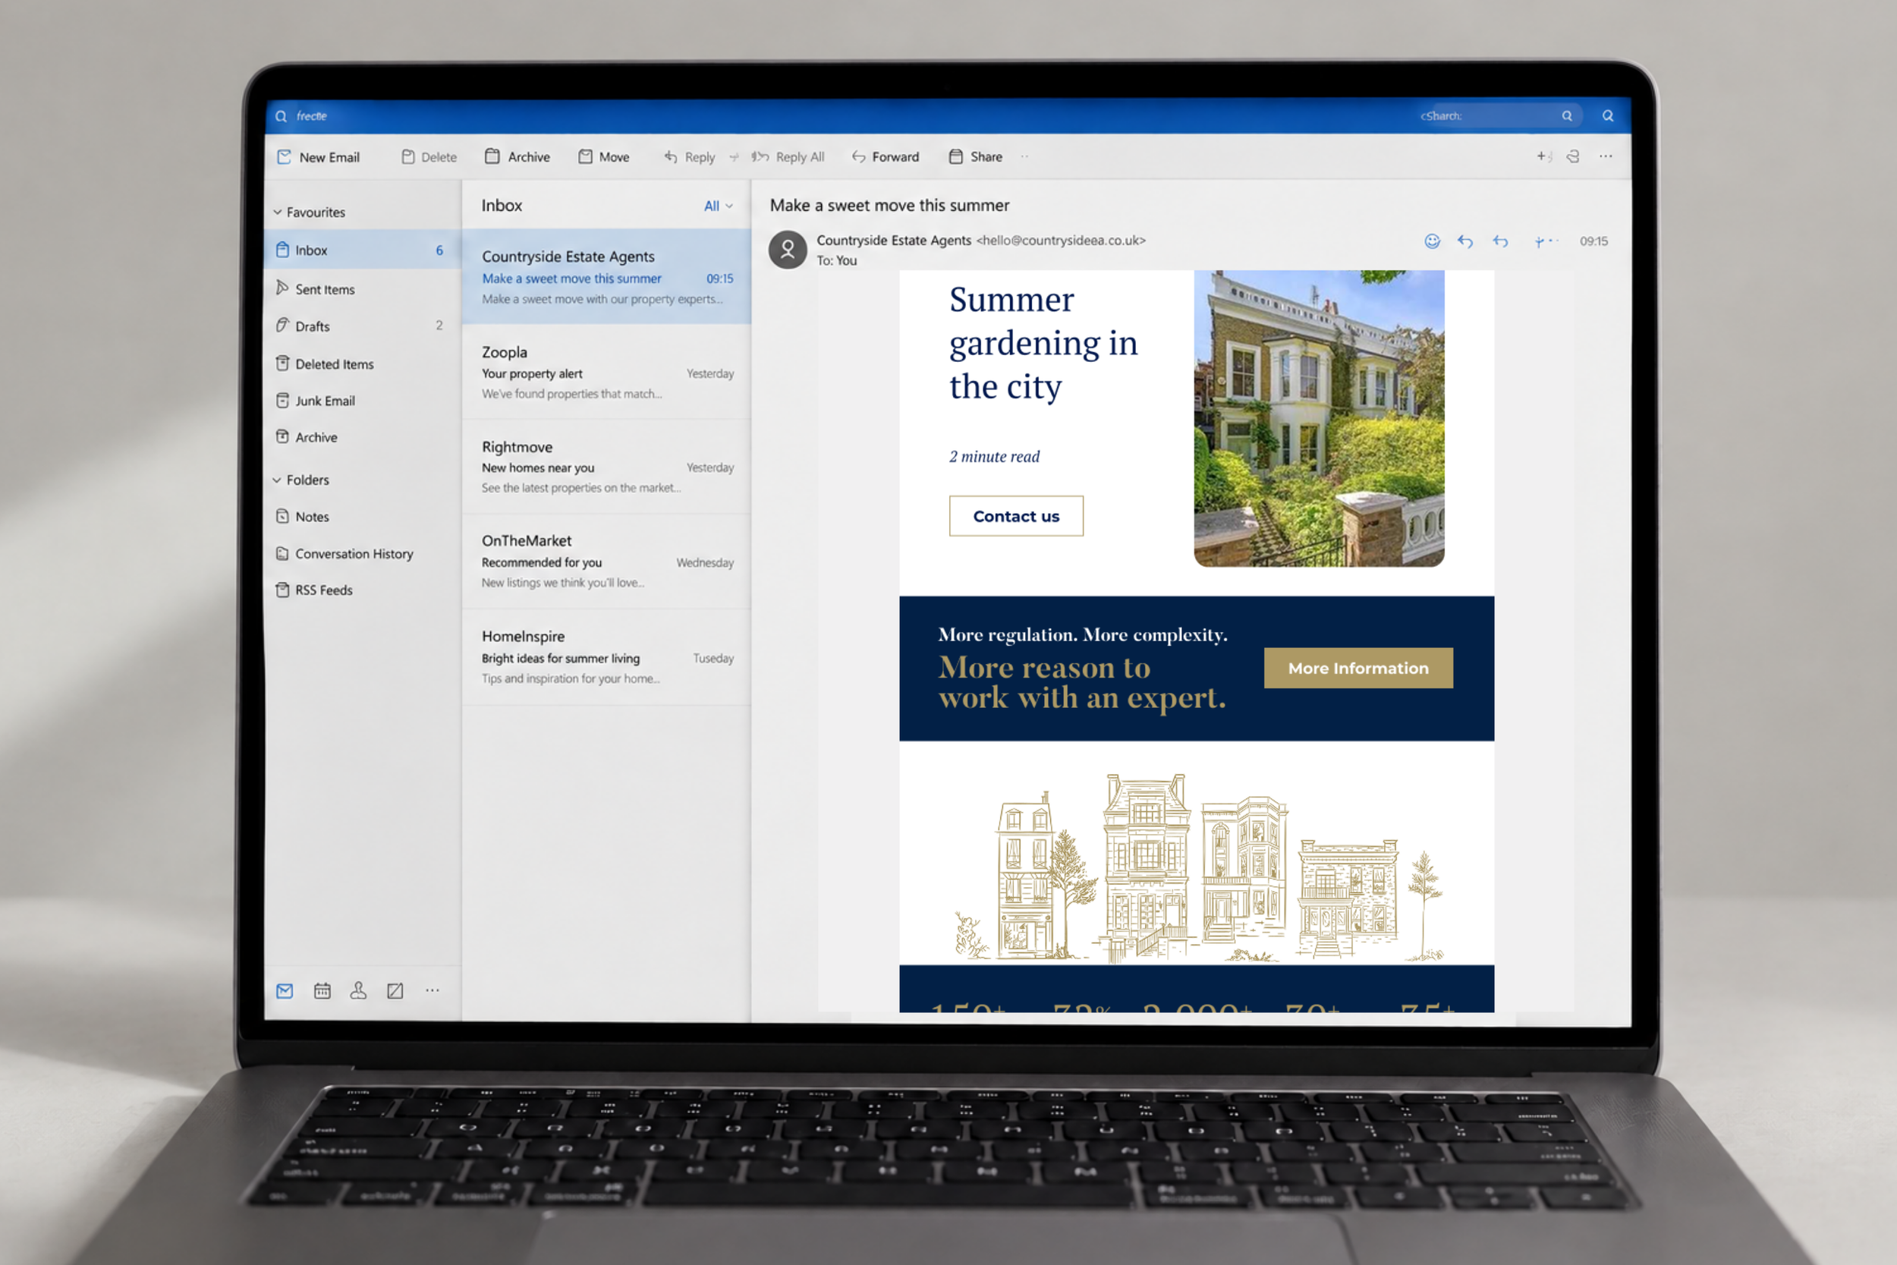Click the magnifier icon in the title bar corner

1607,116
